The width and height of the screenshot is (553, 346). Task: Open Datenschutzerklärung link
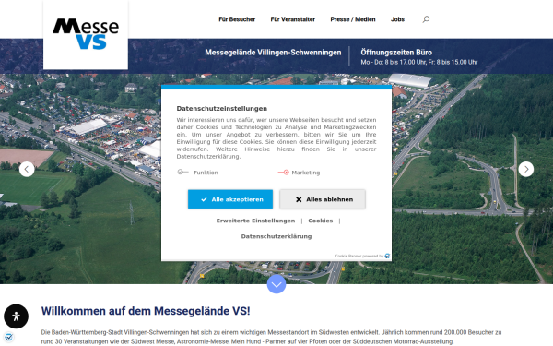pyautogui.click(x=276, y=236)
